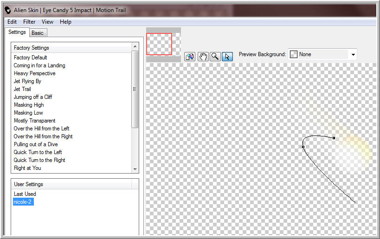Select Factory Default preset
The height and width of the screenshot is (239, 380).
(x=30, y=58)
